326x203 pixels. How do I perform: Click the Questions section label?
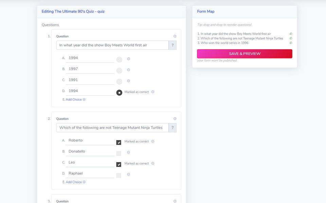tap(50, 25)
